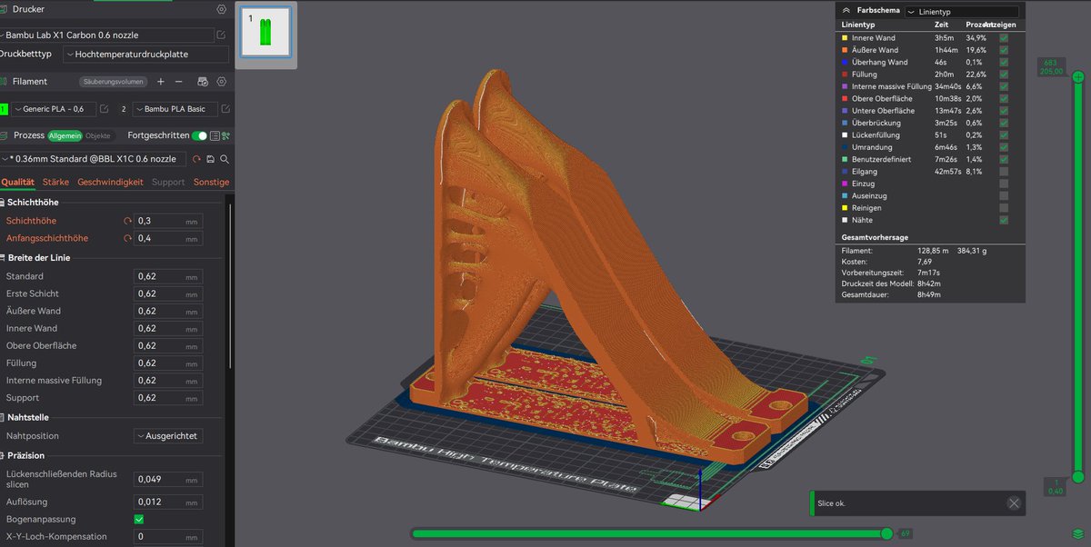Hide Überbrückung lines in legend

click(1004, 123)
